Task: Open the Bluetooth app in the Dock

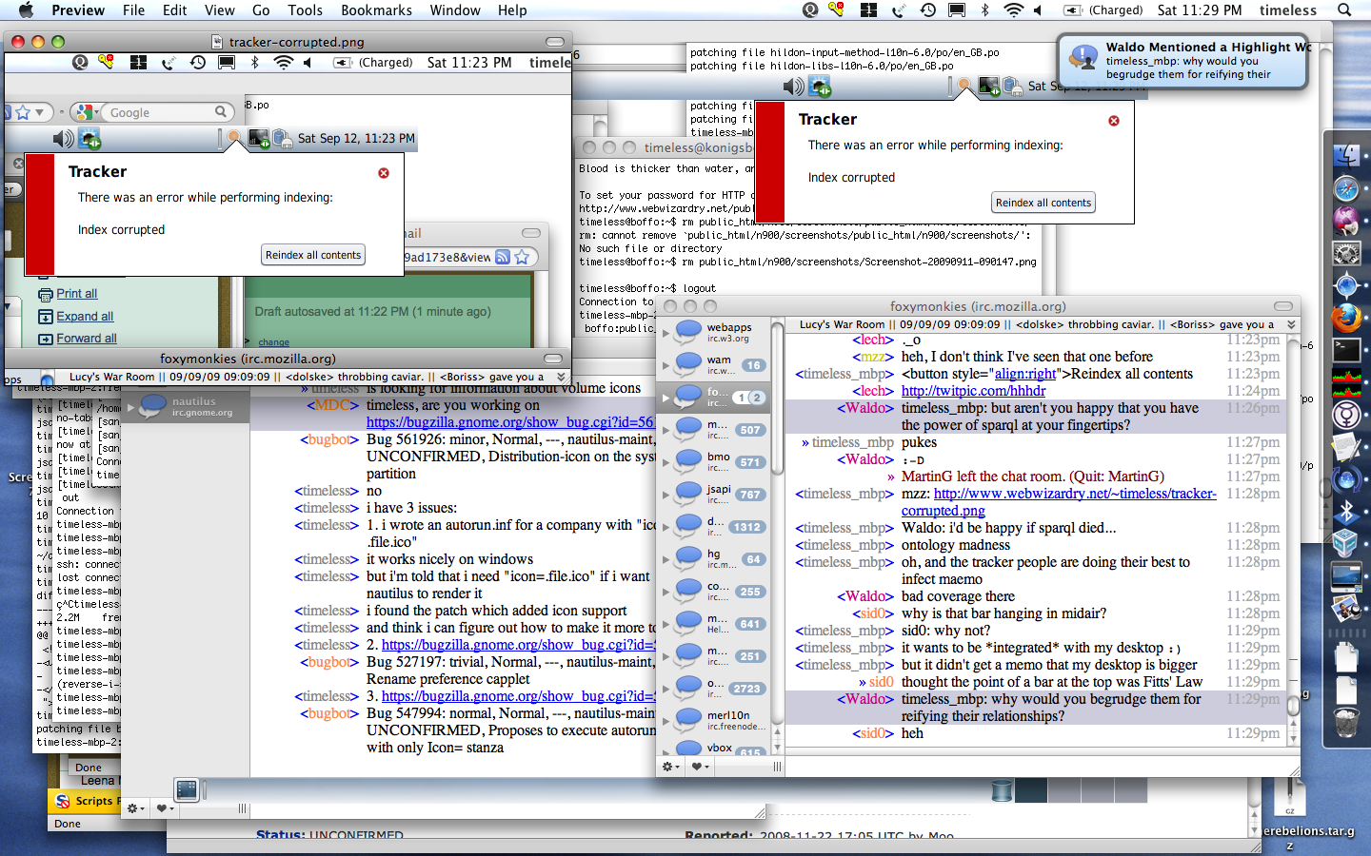Action: pyautogui.click(x=1346, y=512)
